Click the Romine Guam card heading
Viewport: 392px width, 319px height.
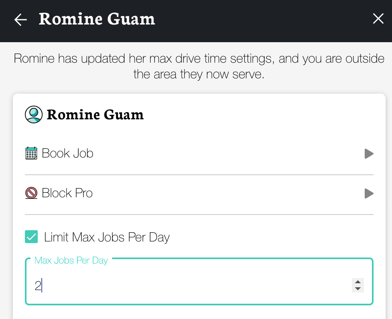click(95, 115)
